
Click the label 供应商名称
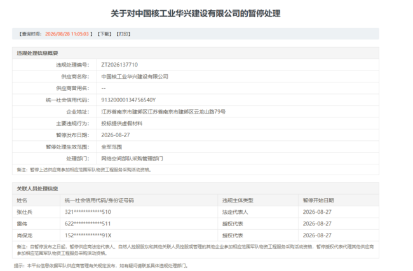pyautogui.click(x=76, y=77)
